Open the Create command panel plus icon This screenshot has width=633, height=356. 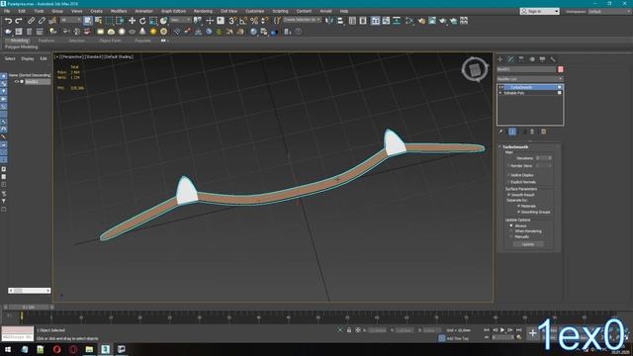pyautogui.click(x=500, y=59)
